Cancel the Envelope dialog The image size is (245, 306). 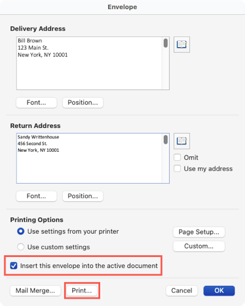click(181, 291)
